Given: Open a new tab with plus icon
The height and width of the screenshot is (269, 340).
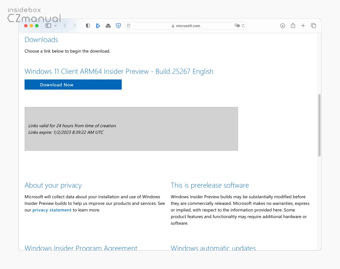Looking at the screenshot, I should pos(303,26).
